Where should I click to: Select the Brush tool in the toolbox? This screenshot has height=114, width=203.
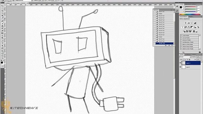click(2, 23)
